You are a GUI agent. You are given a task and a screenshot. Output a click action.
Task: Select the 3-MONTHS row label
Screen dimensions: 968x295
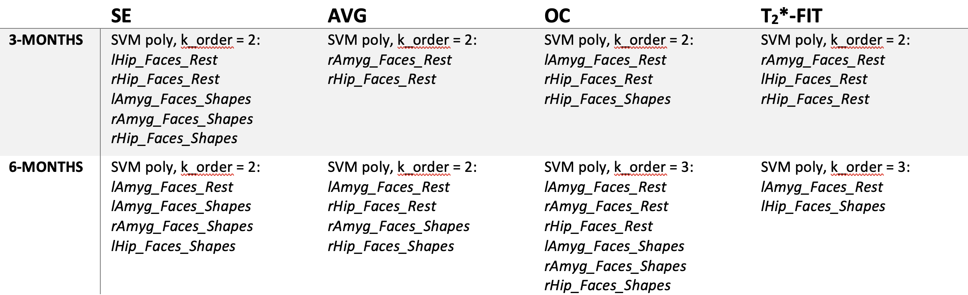point(46,40)
